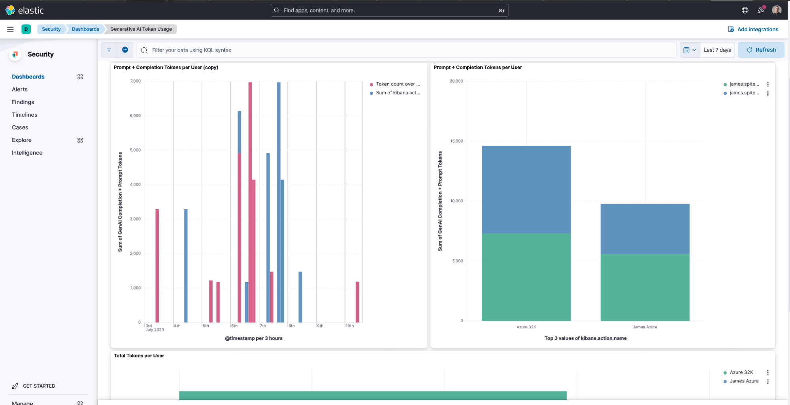Open the Manage submenu grid icon

(80, 403)
